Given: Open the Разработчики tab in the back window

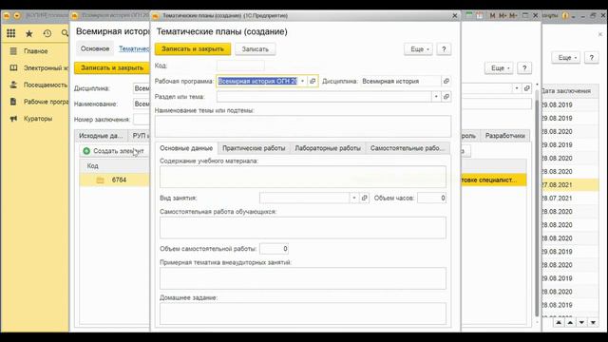Looking at the screenshot, I should pos(504,136).
